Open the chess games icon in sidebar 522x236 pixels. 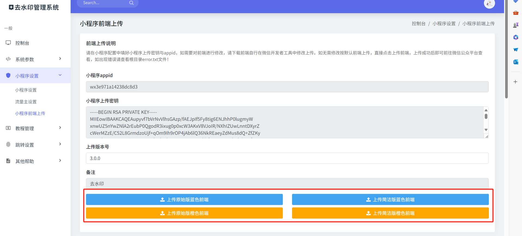[515, 25]
